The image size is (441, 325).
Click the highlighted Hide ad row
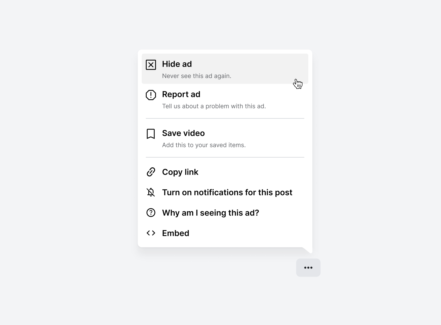click(225, 68)
